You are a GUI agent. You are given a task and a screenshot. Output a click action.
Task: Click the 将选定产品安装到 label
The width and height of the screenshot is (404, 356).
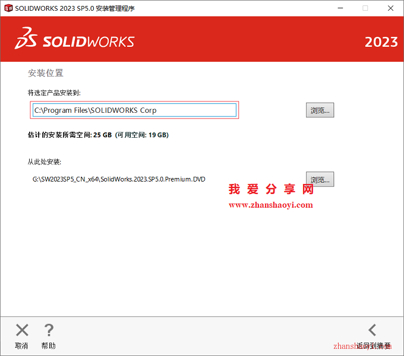(54, 93)
